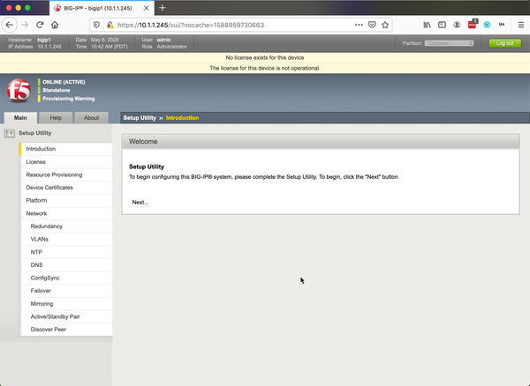Viewport: 530px width, 386px height.
Task: Select DNS under Network
Action: click(x=66, y=265)
